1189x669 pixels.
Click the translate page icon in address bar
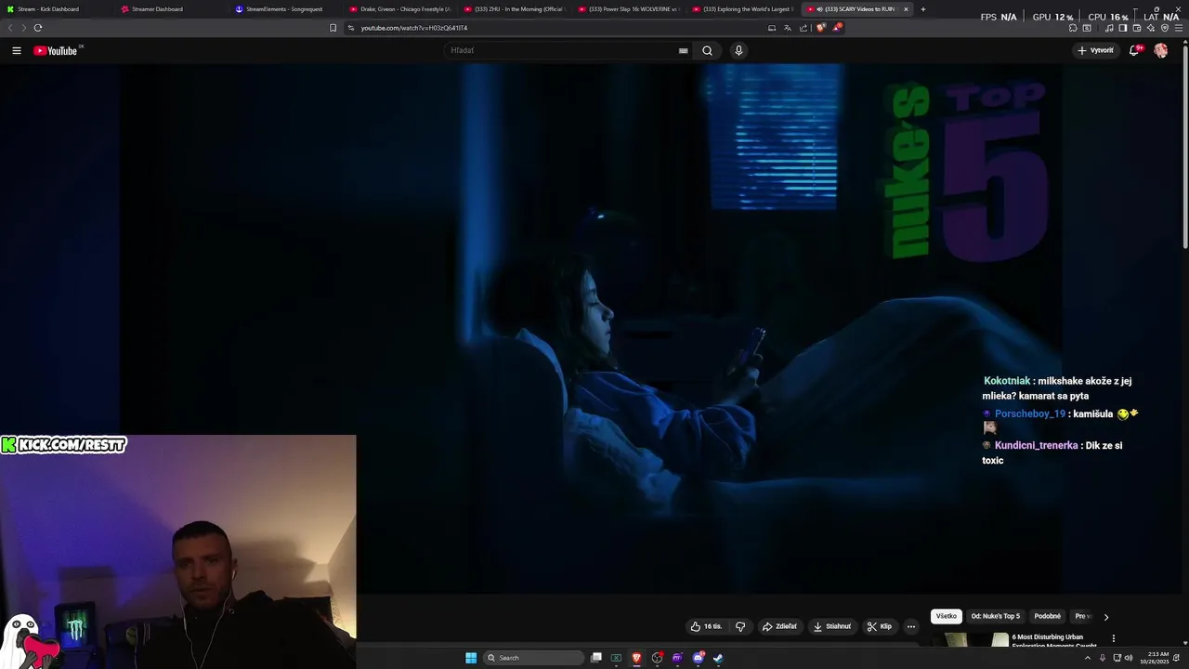788,28
